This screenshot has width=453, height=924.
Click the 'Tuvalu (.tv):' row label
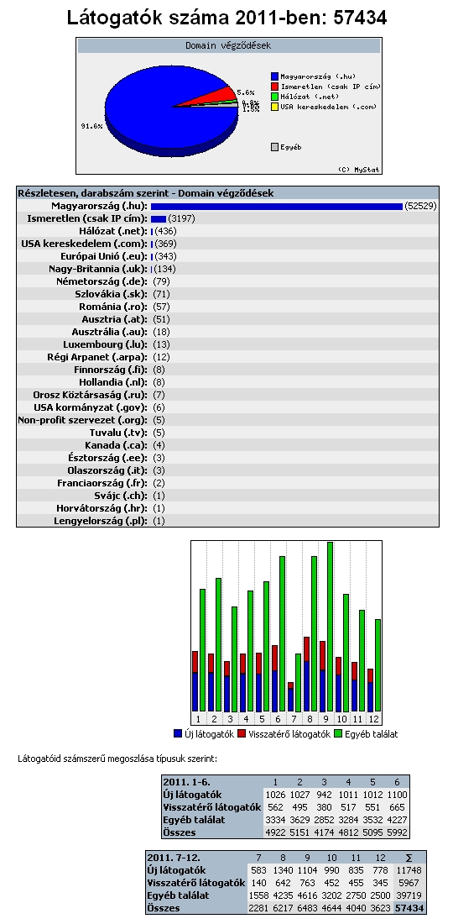pyautogui.click(x=119, y=433)
